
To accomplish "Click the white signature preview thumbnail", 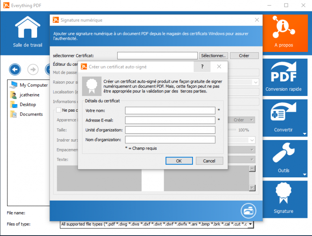I will tap(153, 180).
